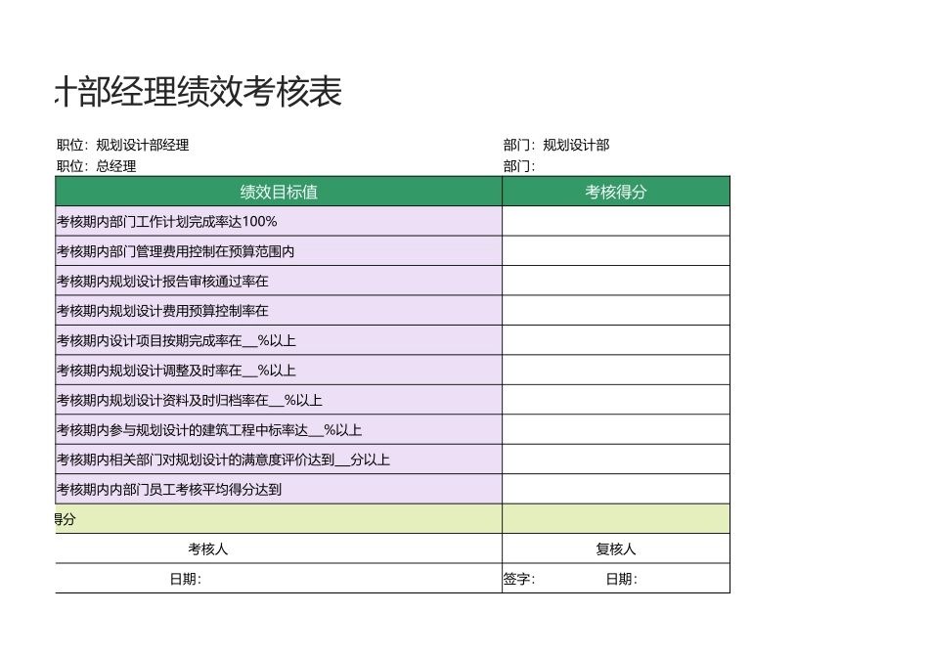Click the 职位: 规划设计部经理 label

[x=124, y=143]
